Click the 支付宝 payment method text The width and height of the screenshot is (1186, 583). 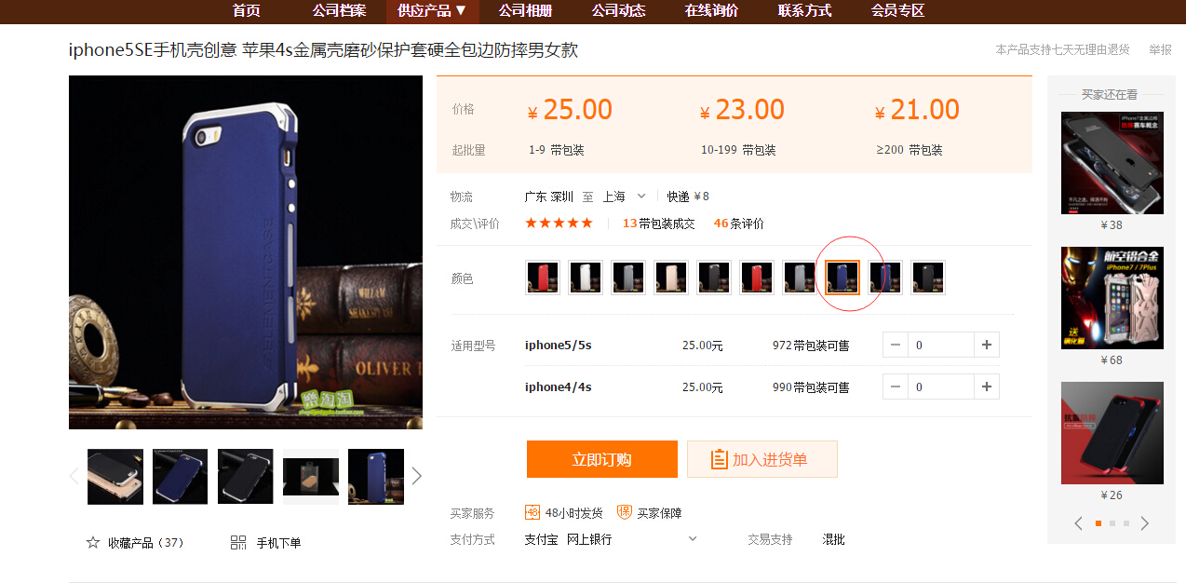(x=542, y=539)
